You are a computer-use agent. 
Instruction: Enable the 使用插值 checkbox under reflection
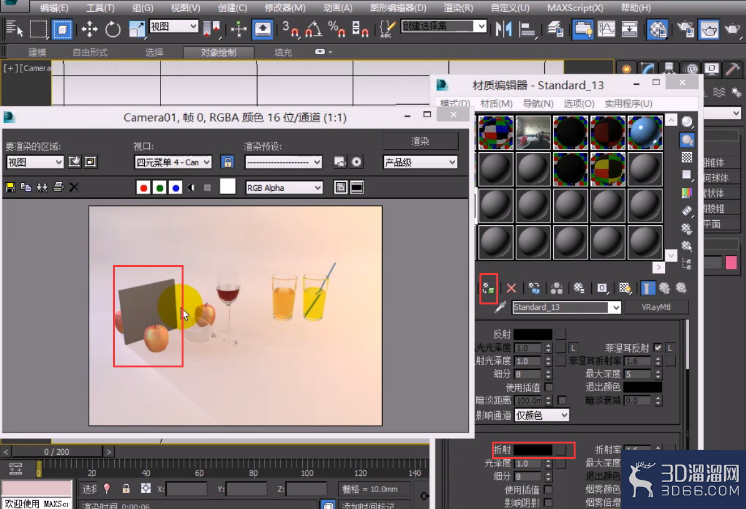(549, 387)
